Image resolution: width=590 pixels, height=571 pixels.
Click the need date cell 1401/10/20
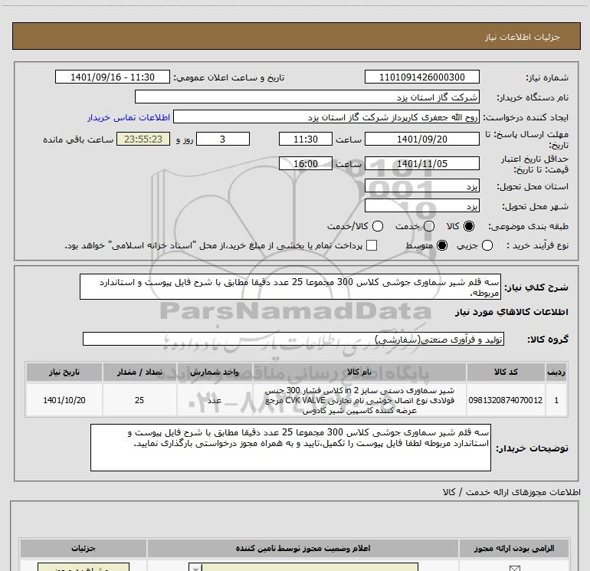click(x=64, y=400)
